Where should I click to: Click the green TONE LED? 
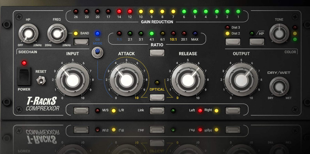295,39
